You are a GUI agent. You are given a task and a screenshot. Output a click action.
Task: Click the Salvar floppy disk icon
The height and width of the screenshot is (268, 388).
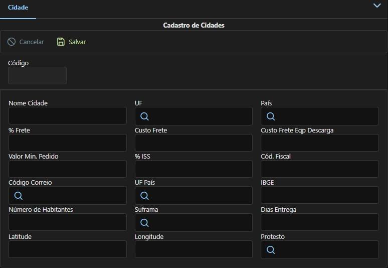(x=61, y=42)
